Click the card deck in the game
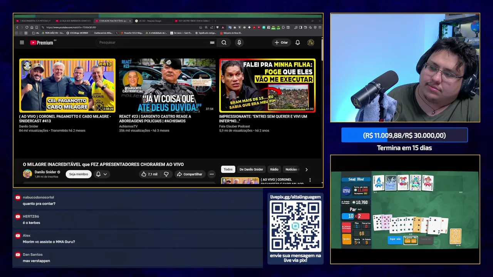This screenshot has height=277, width=493. coord(456,236)
